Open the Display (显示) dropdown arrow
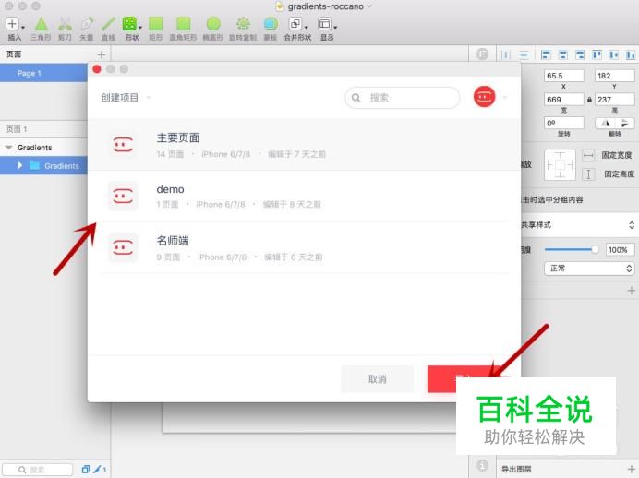This screenshot has height=478, width=639. coord(335,28)
